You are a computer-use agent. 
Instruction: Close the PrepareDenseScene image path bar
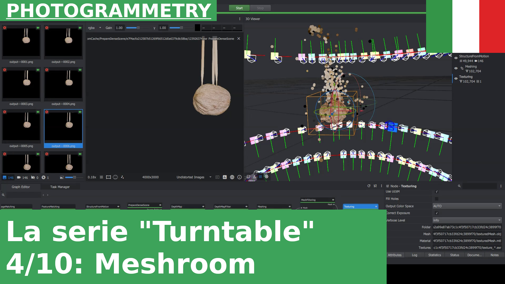pos(239,39)
